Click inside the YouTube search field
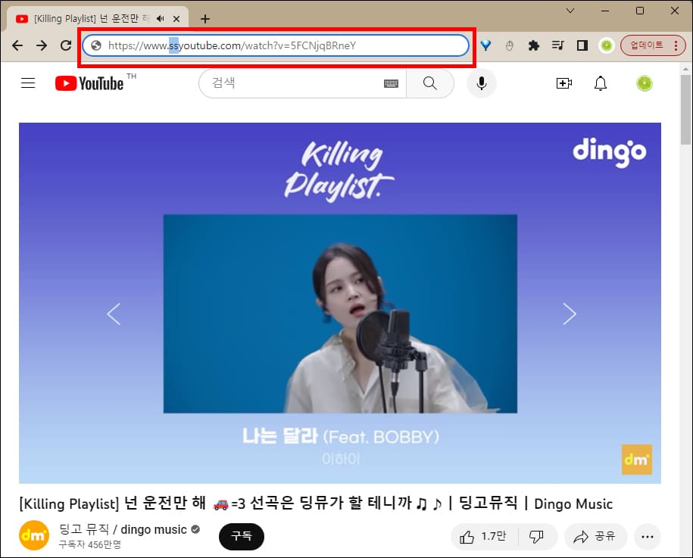 (295, 83)
